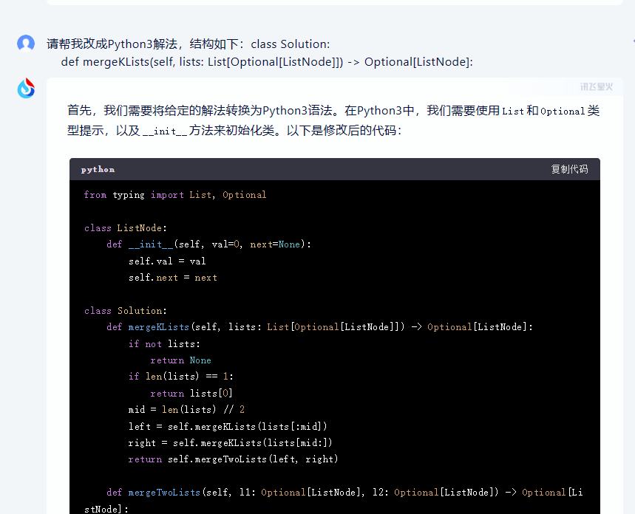Click the def mergeKLists code line
Image resolution: width=635 pixels, height=514 pixels.
coord(320,327)
